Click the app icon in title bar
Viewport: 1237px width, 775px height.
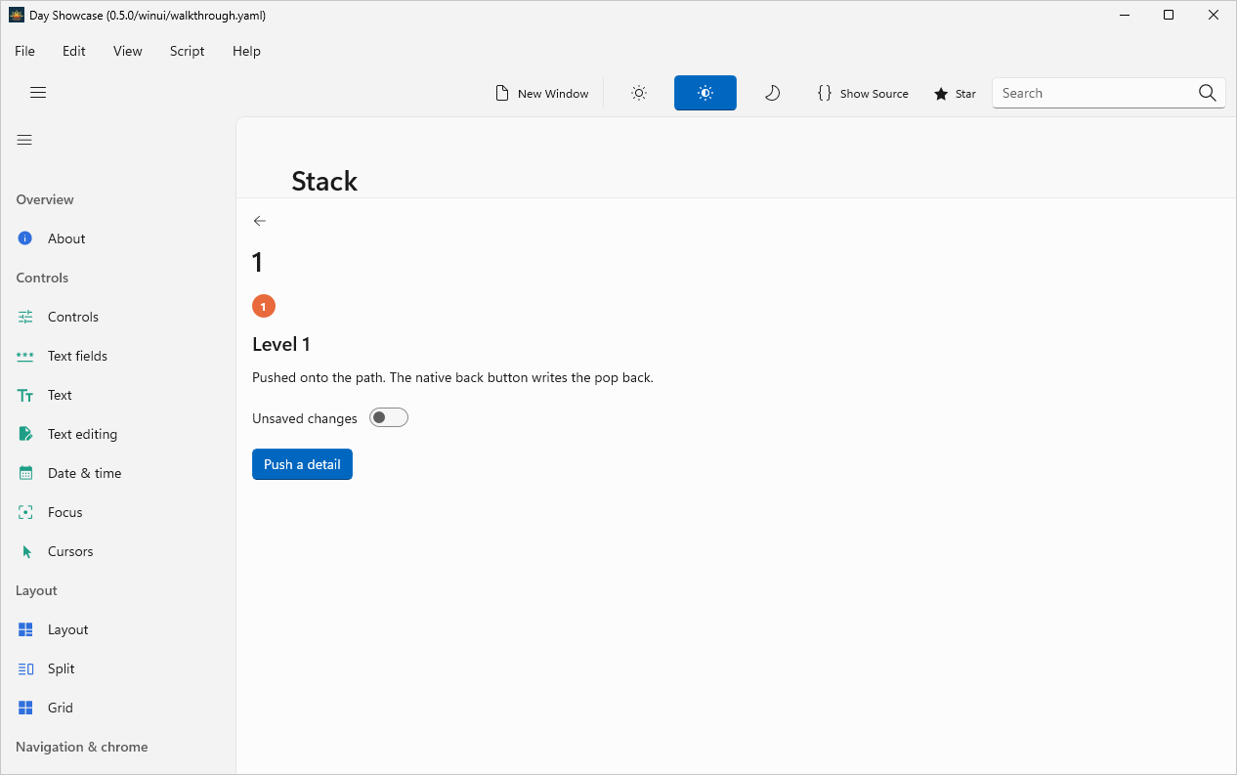pyautogui.click(x=17, y=15)
